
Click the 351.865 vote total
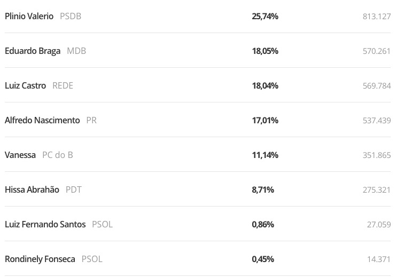tap(377, 155)
